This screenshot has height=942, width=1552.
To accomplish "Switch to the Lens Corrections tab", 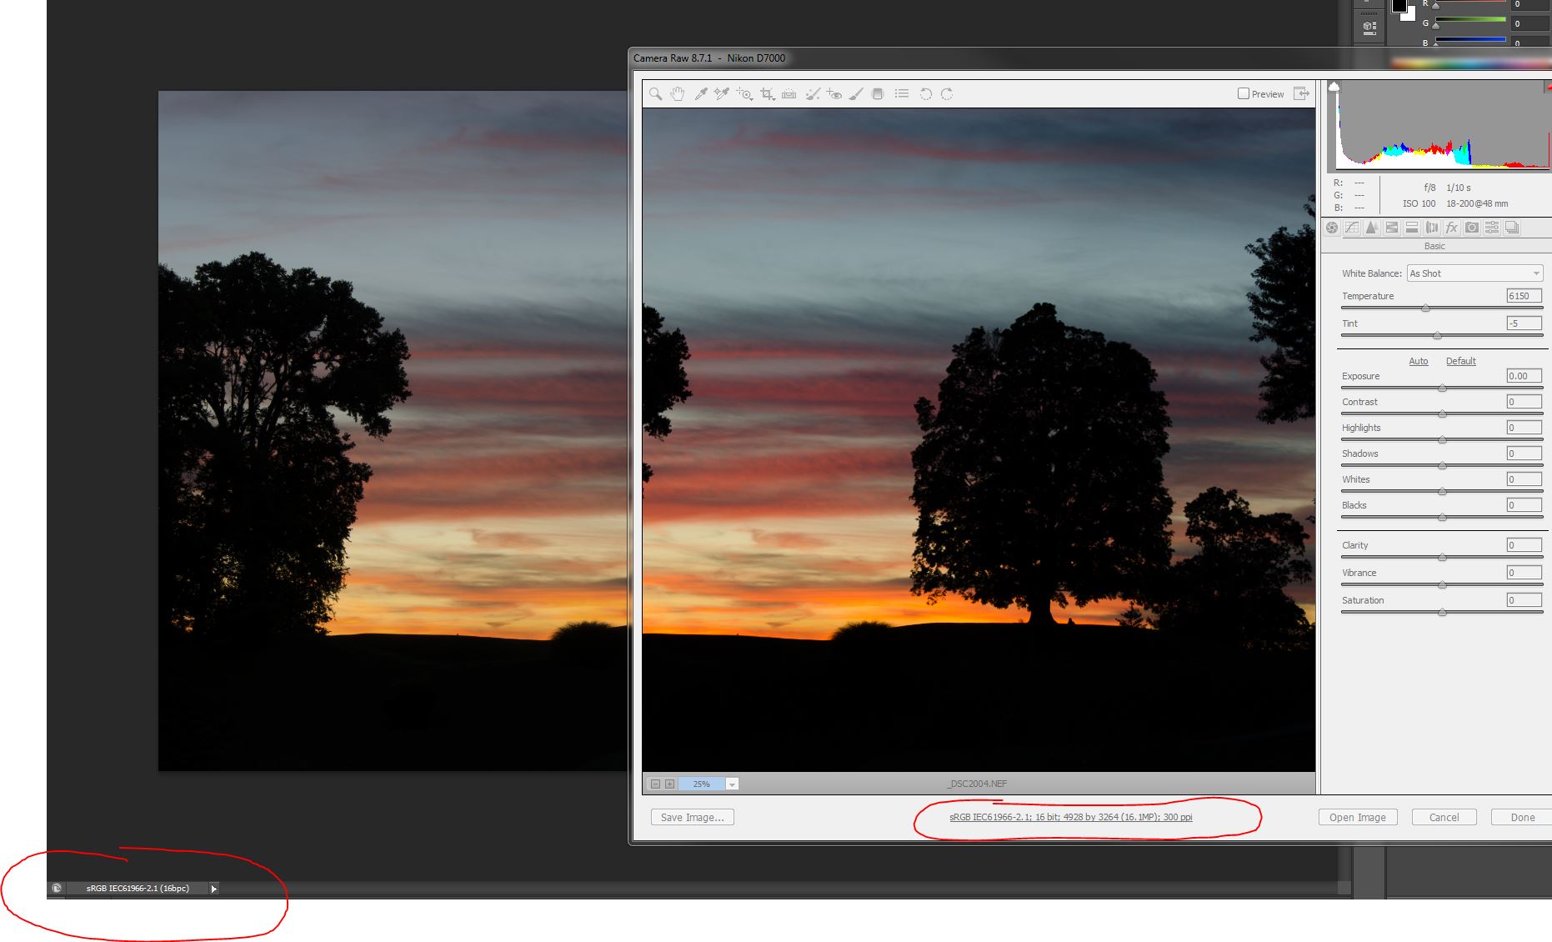I will pos(1431,227).
